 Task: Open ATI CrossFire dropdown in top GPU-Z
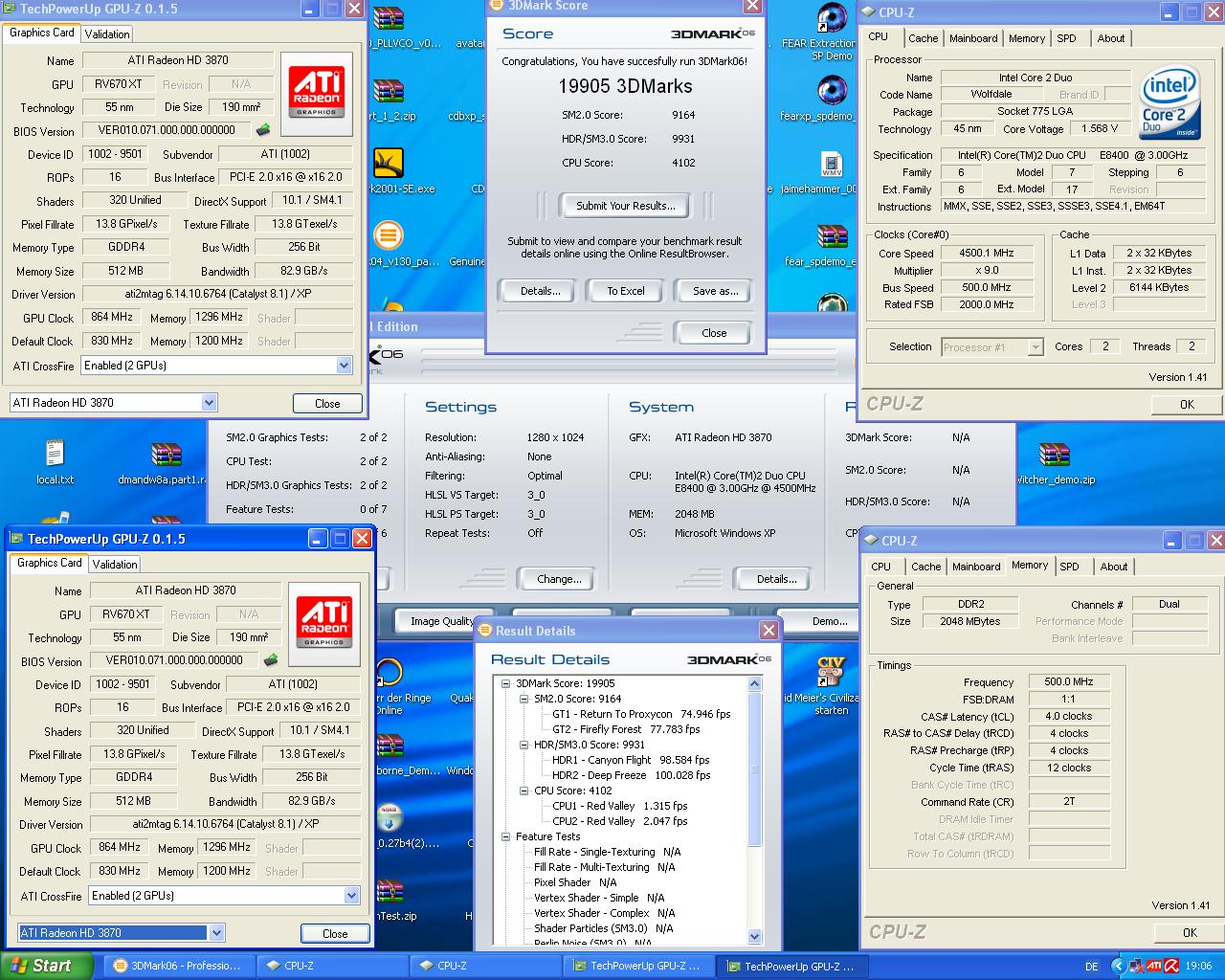[x=344, y=366]
